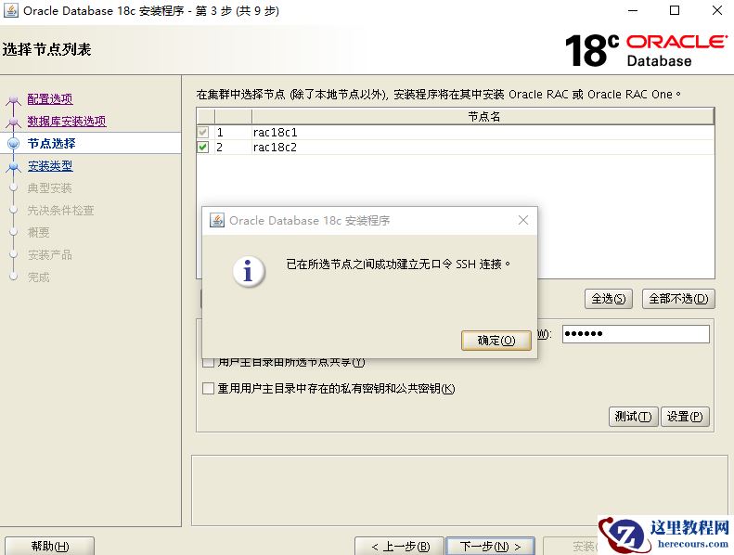The image size is (734, 555).
Task: Click the step marker next to 安装类型
Action: (14, 166)
